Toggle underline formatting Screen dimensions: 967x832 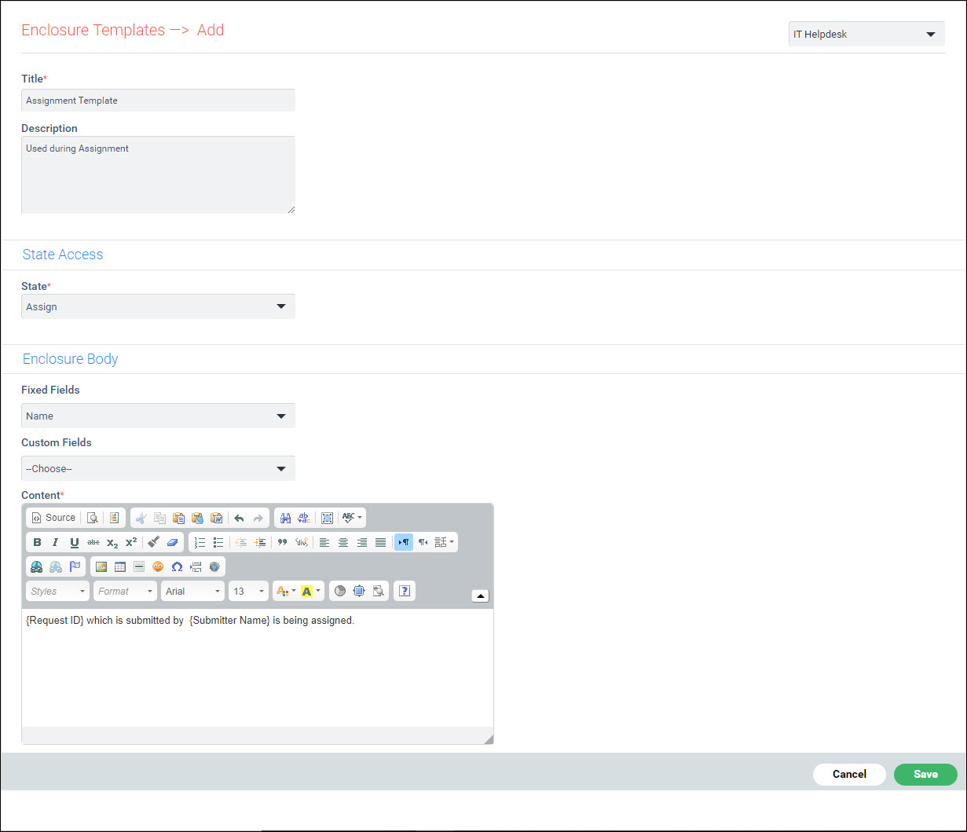(x=73, y=542)
